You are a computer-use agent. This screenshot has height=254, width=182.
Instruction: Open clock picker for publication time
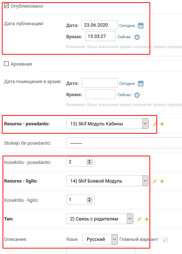click(137, 37)
